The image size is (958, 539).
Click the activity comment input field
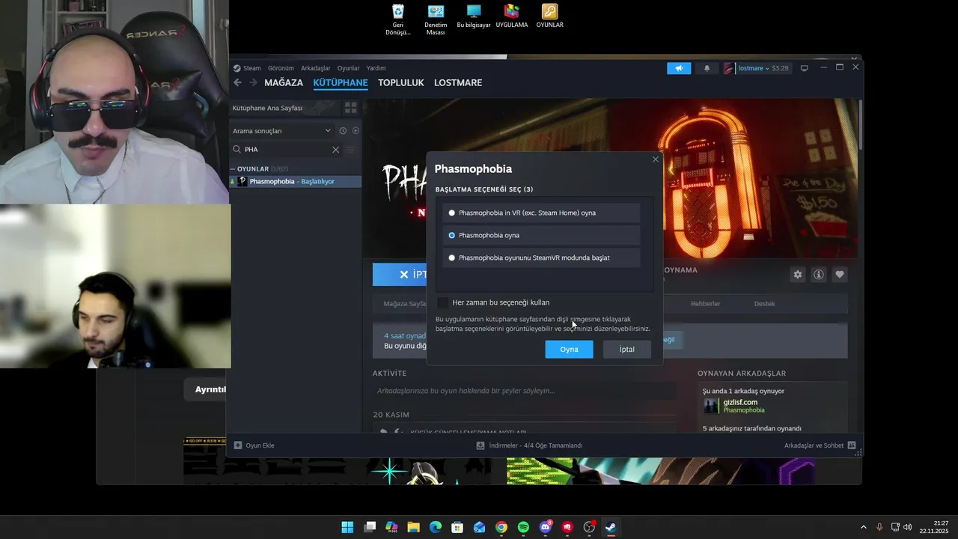click(x=525, y=391)
